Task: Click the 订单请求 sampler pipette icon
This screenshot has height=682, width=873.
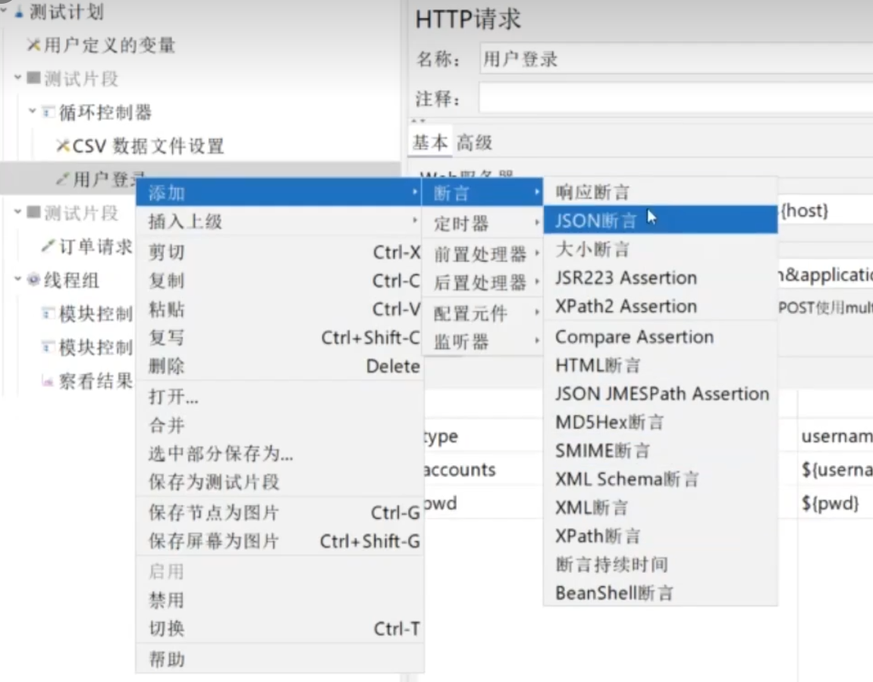Action: tap(49, 246)
